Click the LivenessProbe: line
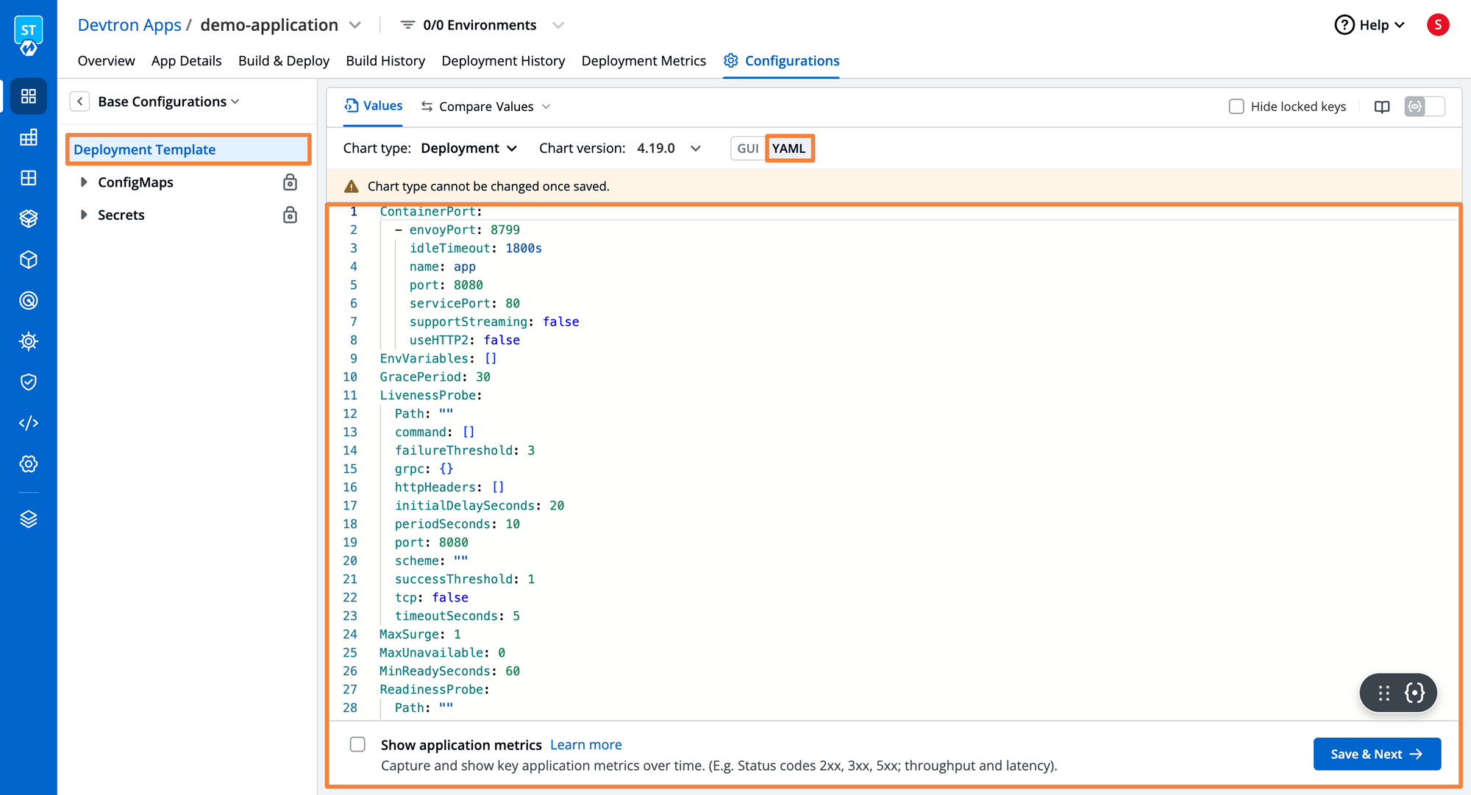Viewport: 1471px width, 795px height. pyautogui.click(x=431, y=395)
